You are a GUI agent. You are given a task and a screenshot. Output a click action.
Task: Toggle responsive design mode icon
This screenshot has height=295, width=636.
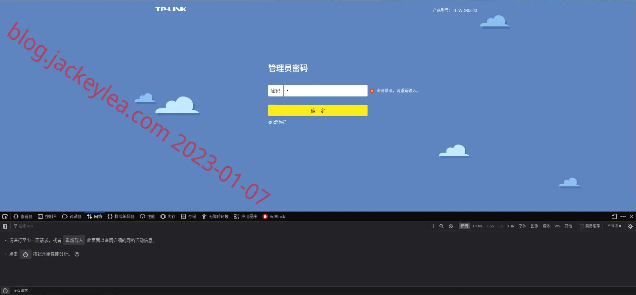[614, 216]
